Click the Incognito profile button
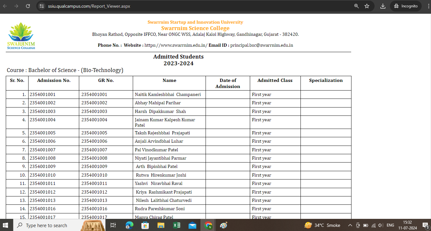This screenshot has height=231, width=431. click(x=406, y=6)
